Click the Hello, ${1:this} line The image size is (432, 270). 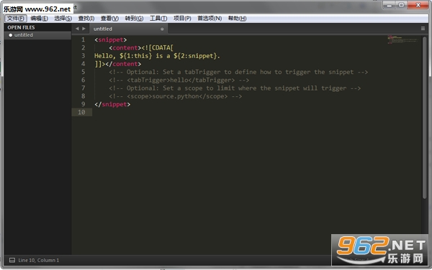(x=157, y=56)
